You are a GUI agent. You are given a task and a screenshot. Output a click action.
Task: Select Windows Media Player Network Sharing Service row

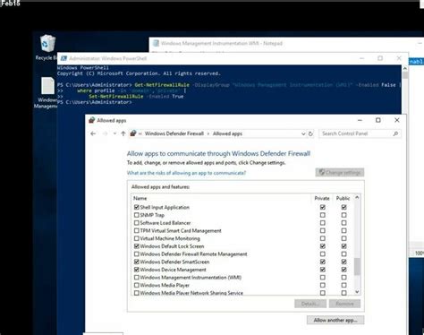coord(191,293)
